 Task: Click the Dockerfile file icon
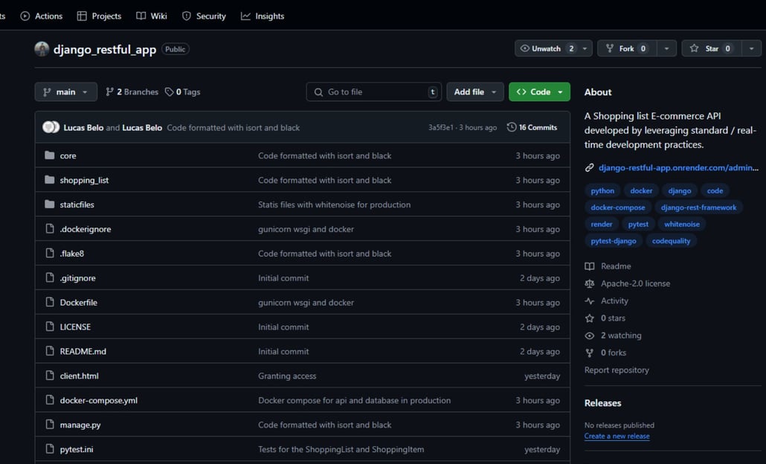[x=49, y=302]
